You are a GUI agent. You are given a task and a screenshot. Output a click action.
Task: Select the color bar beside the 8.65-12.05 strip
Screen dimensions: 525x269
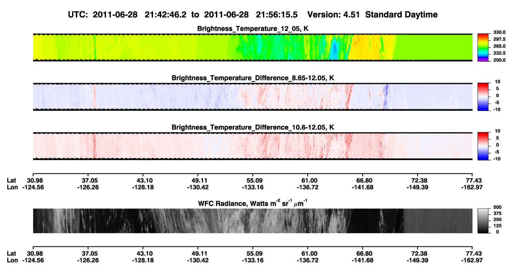(483, 97)
